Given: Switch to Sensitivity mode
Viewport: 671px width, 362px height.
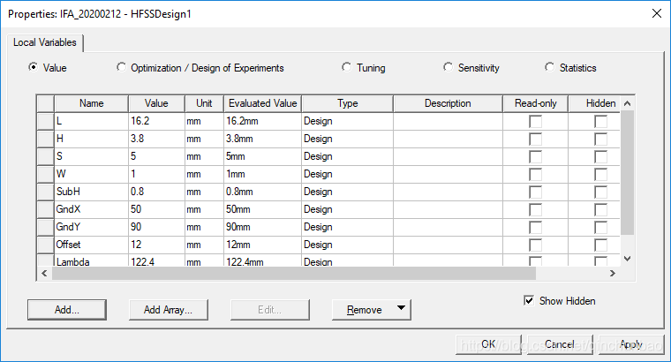Looking at the screenshot, I should tap(449, 68).
